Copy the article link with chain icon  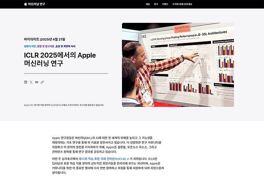[x=42, y=82]
